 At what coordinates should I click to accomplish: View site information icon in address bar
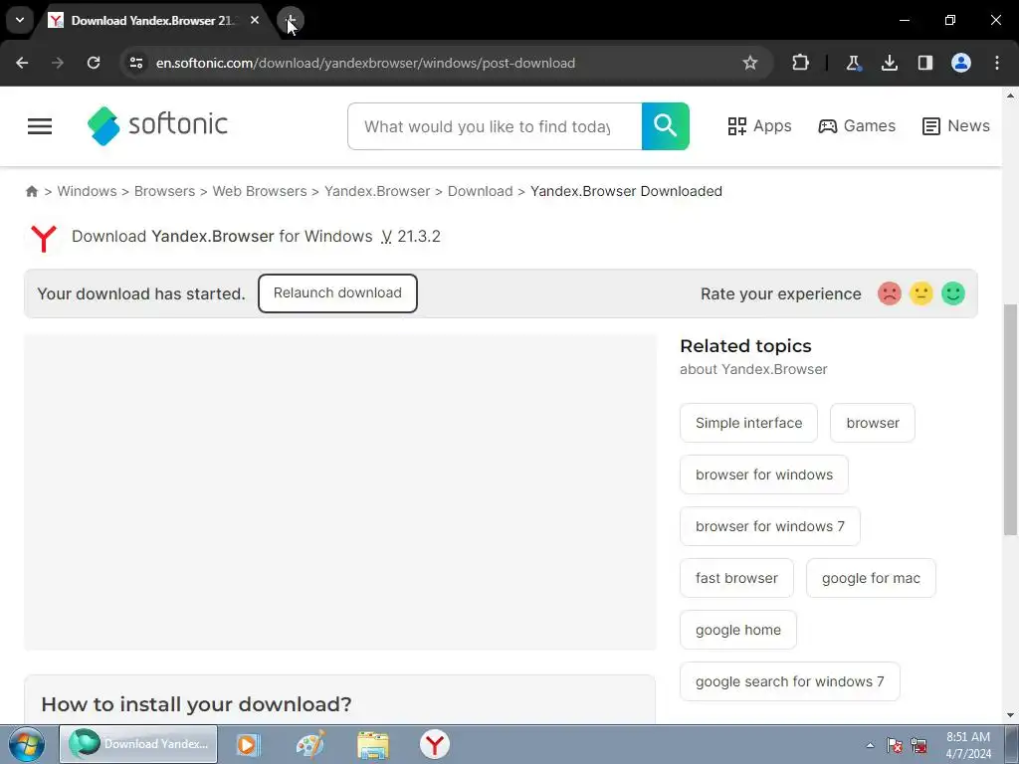pos(135,63)
